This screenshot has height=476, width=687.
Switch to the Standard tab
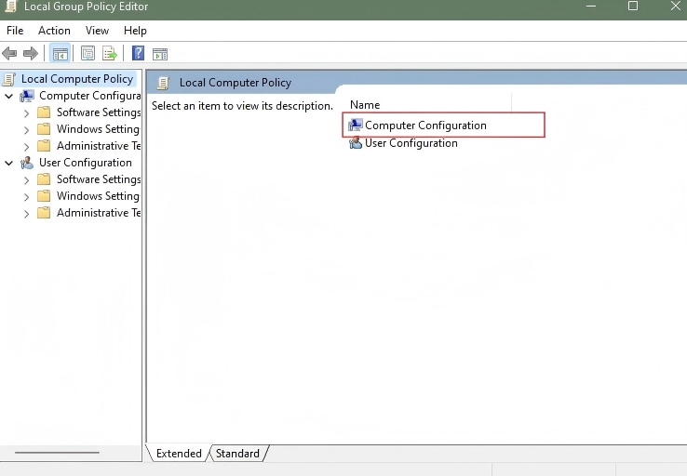click(x=237, y=454)
